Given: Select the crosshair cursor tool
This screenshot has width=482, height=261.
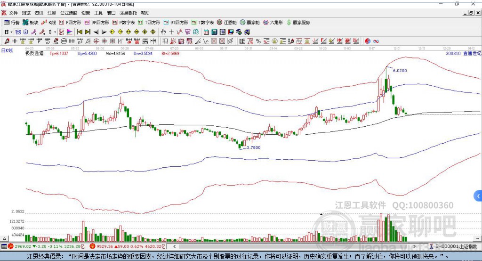Looking at the screenshot, I should point(171,32).
